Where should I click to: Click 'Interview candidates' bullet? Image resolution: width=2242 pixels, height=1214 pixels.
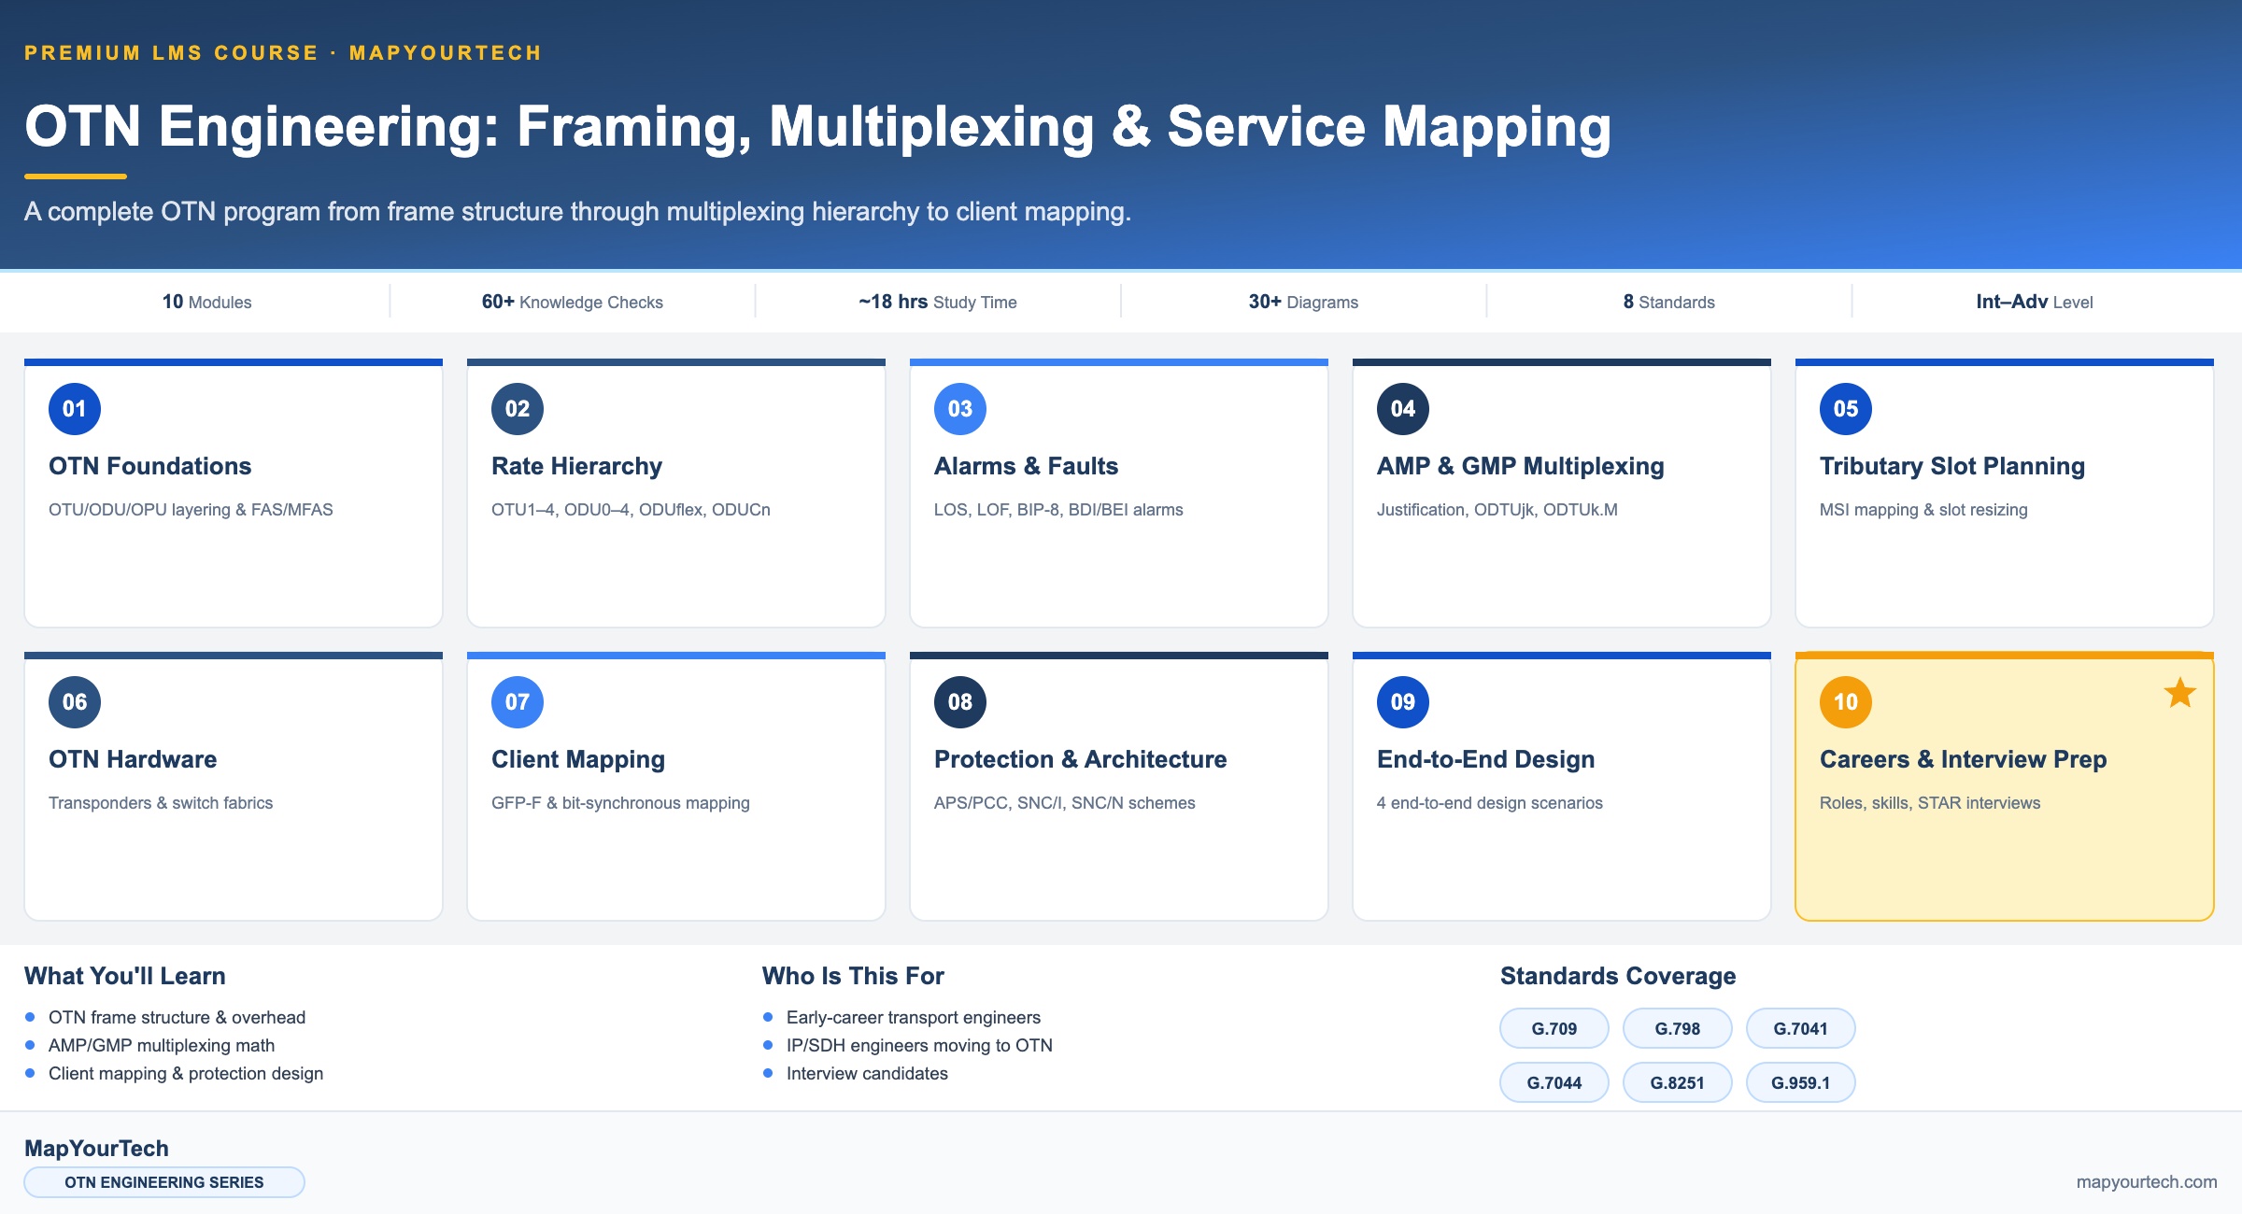[x=867, y=1074]
